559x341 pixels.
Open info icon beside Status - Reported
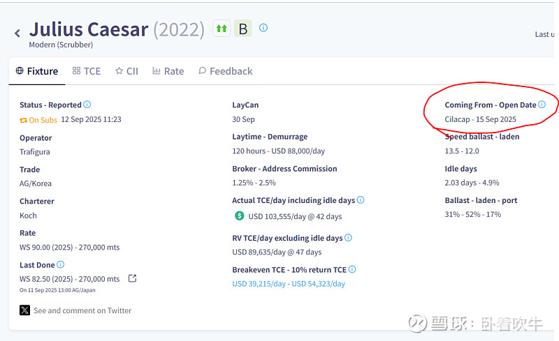click(87, 105)
